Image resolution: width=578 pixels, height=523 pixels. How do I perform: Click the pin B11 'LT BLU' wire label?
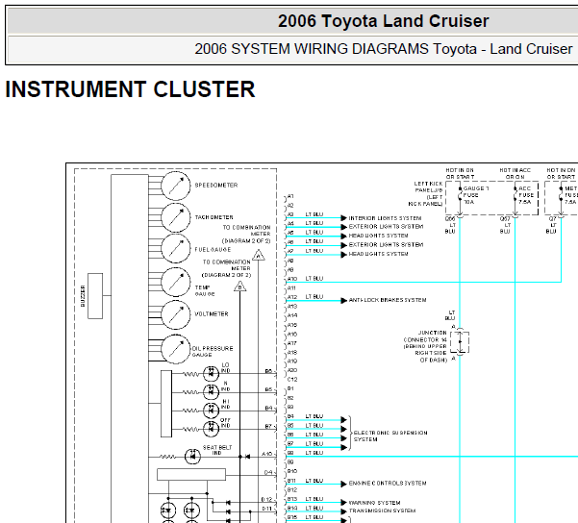(314, 481)
